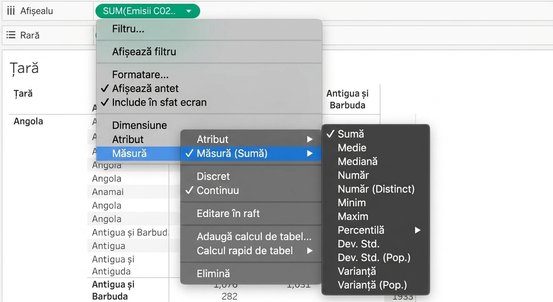The width and height of the screenshot is (553, 302).
Task: Open Formatare... from the menu
Action: [x=209, y=75]
